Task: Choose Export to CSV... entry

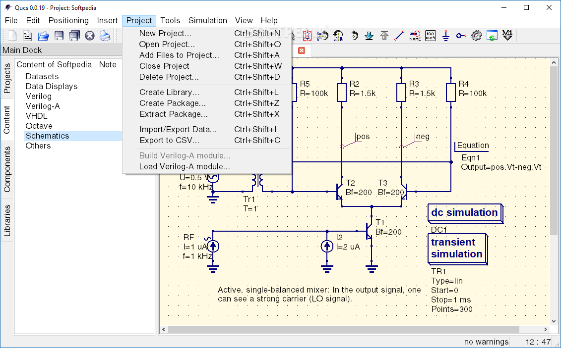Action: click(207, 140)
